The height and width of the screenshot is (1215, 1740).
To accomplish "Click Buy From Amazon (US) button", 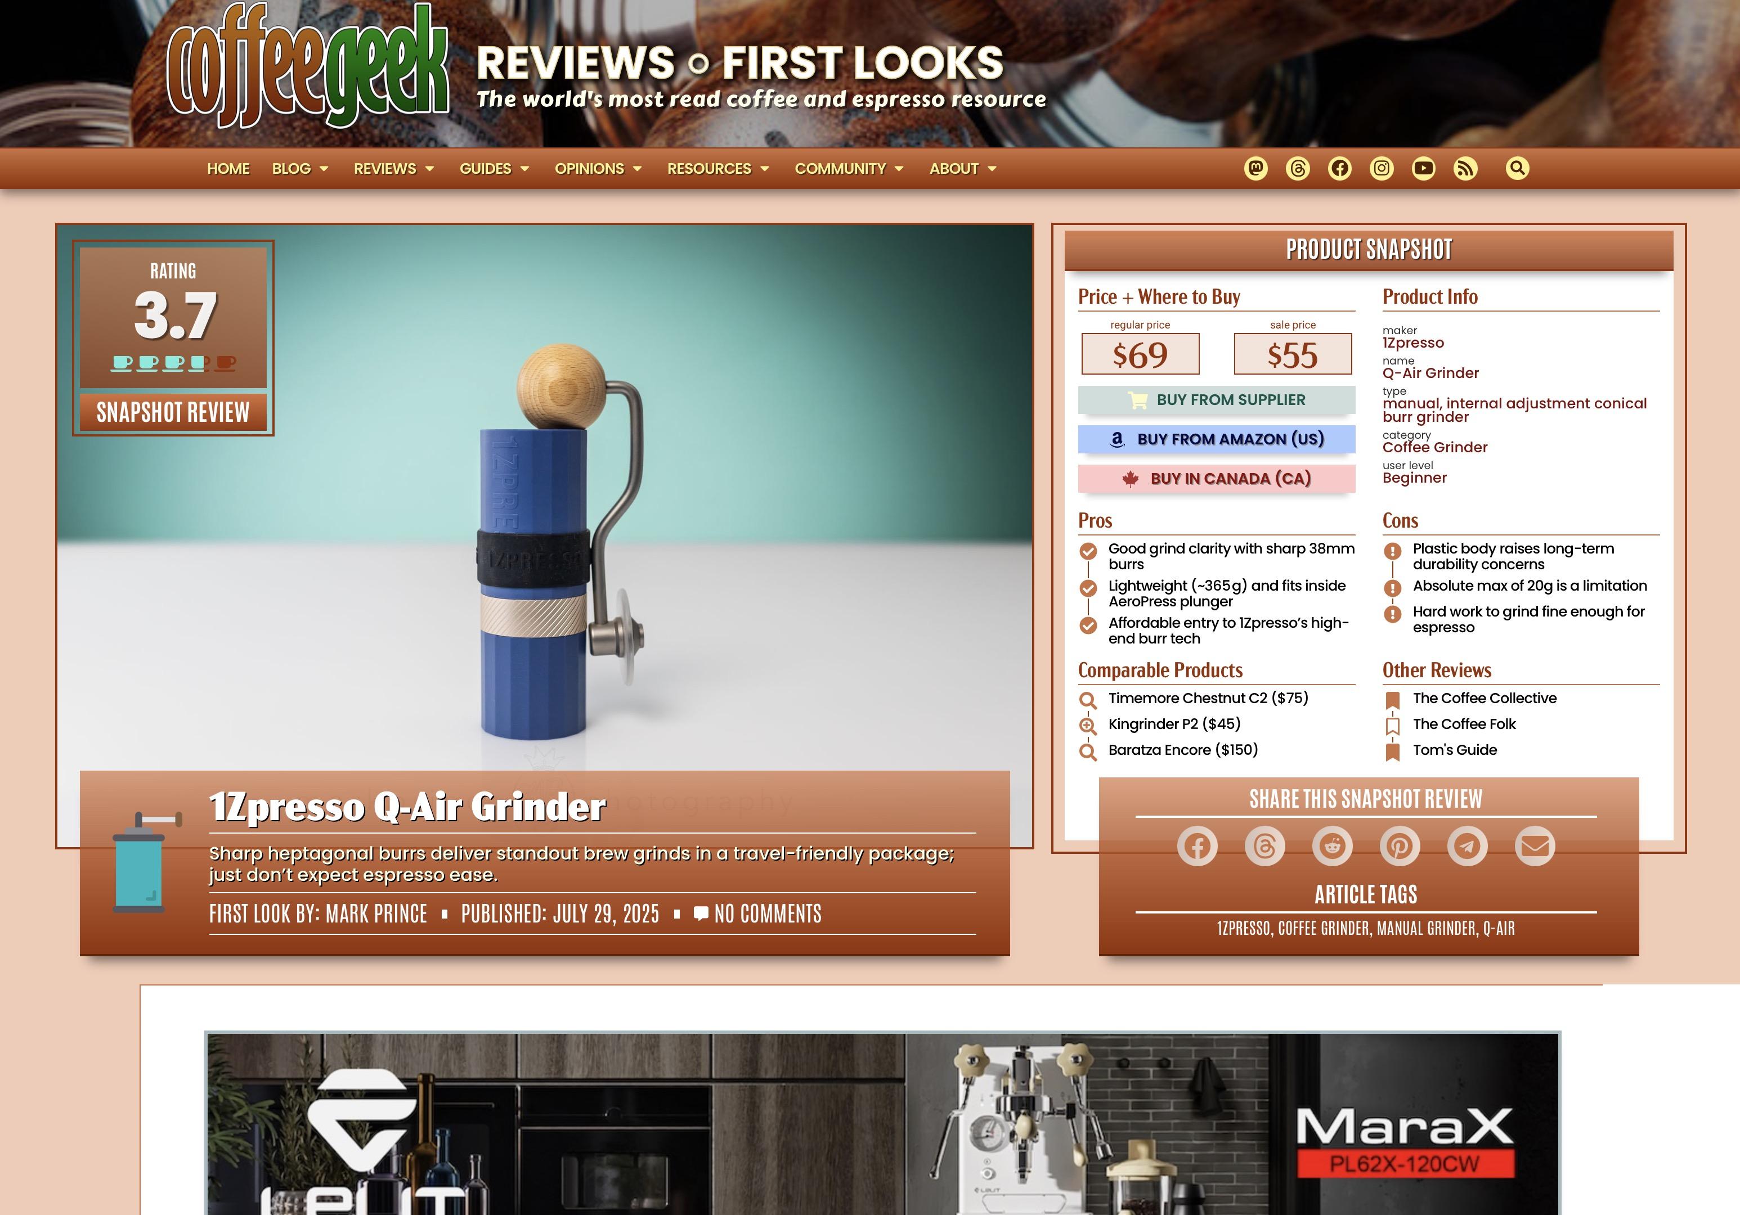I will point(1216,439).
